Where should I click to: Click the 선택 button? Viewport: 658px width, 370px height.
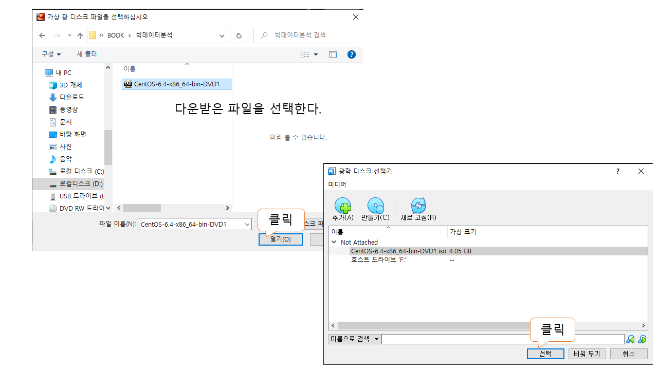pos(545,354)
